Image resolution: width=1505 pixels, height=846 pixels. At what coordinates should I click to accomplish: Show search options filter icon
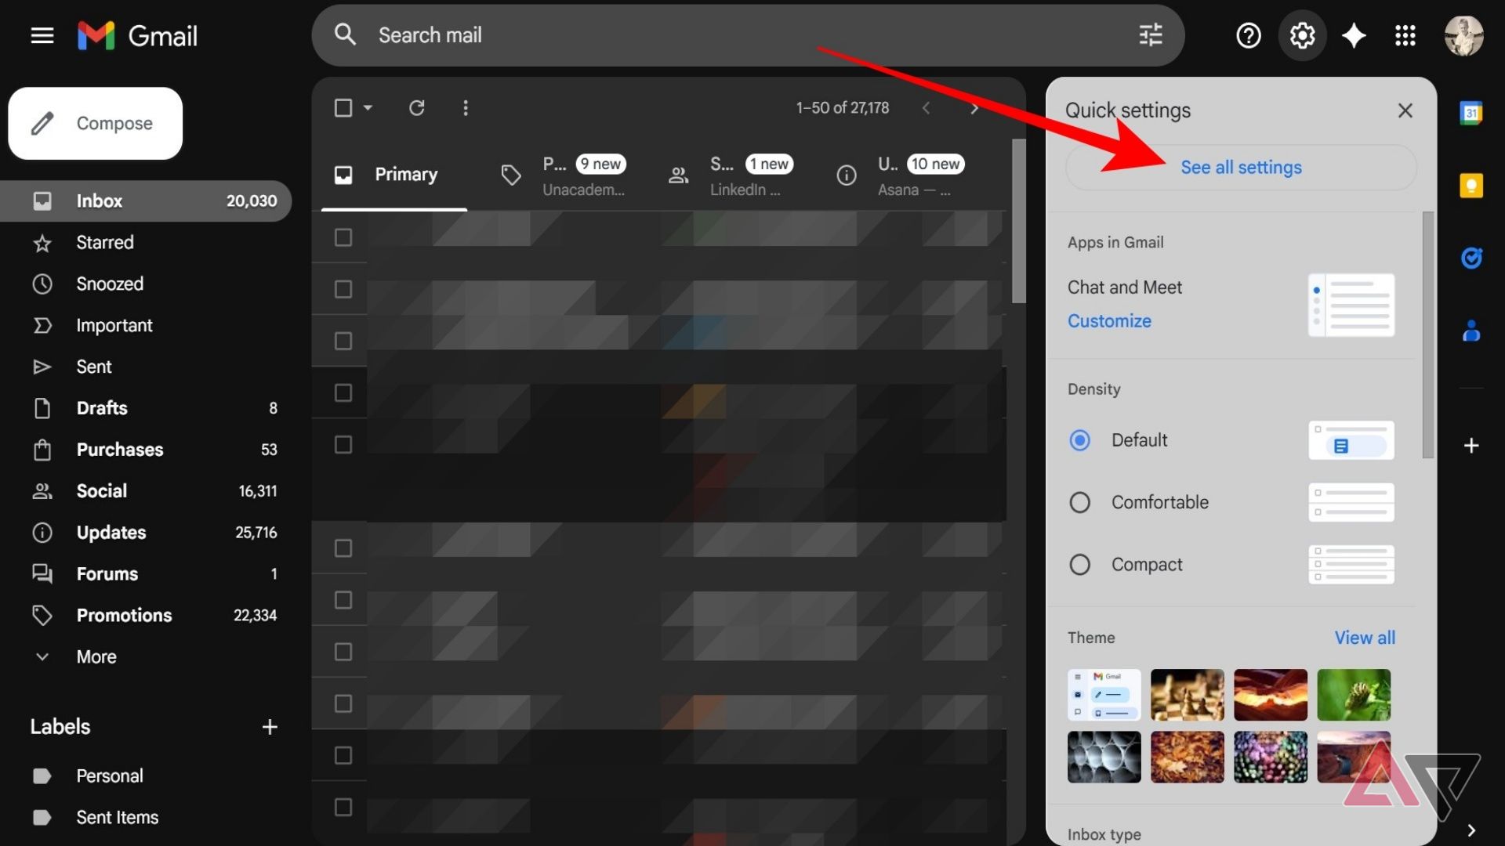coord(1150,35)
